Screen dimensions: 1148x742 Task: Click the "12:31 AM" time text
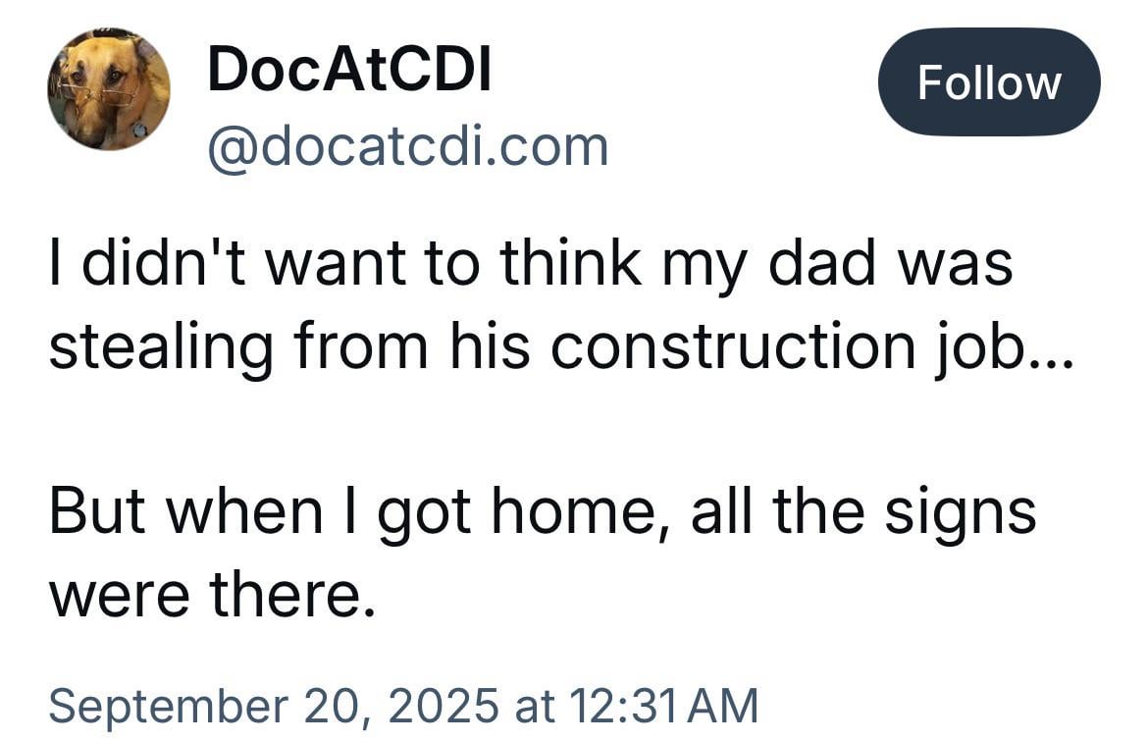(x=662, y=706)
